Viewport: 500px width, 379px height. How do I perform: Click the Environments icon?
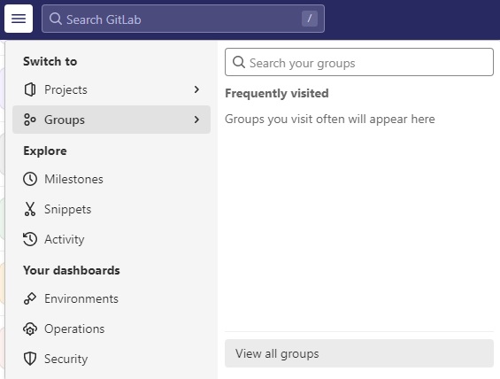pyautogui.click(x=30, y=298)
